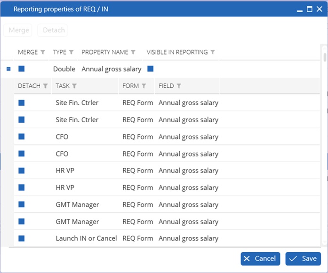The height and width of the screenshot is (273, 328).
Task: Open VISIBLE IN REPORTING filter icon
Action: pyautogui.click(x=213, y=52)
